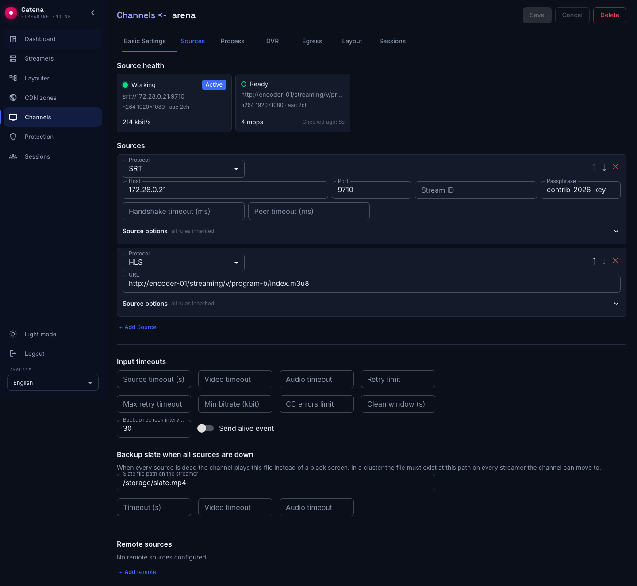Image resolution: width=637 pixels, height=586 pixels.
Task: Move the HLS source up
Action: coord(594,261)
